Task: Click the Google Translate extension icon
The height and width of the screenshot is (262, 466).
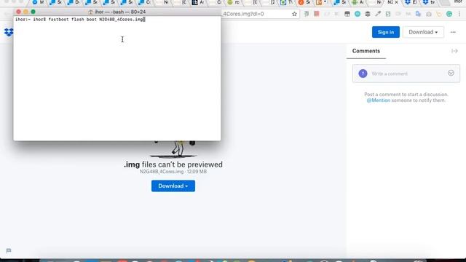Action: tap(418, 14)
